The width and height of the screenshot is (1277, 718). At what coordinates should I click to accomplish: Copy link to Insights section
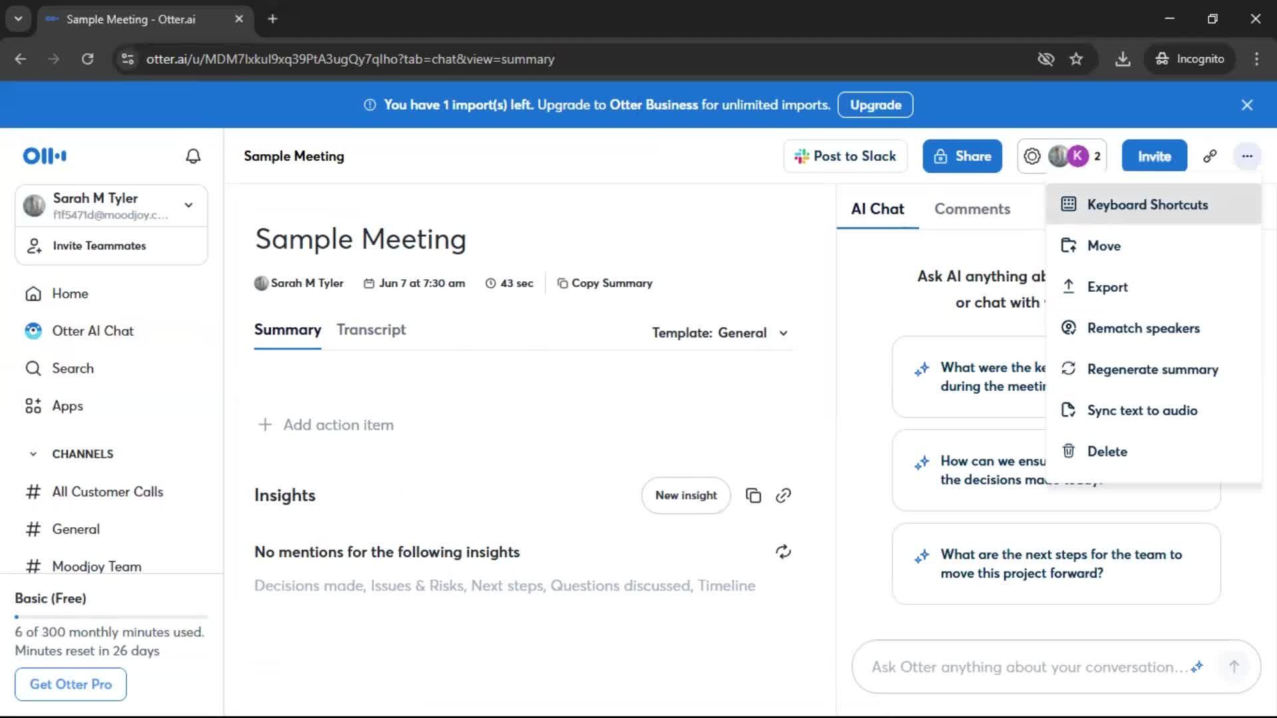tap(783, 495)
